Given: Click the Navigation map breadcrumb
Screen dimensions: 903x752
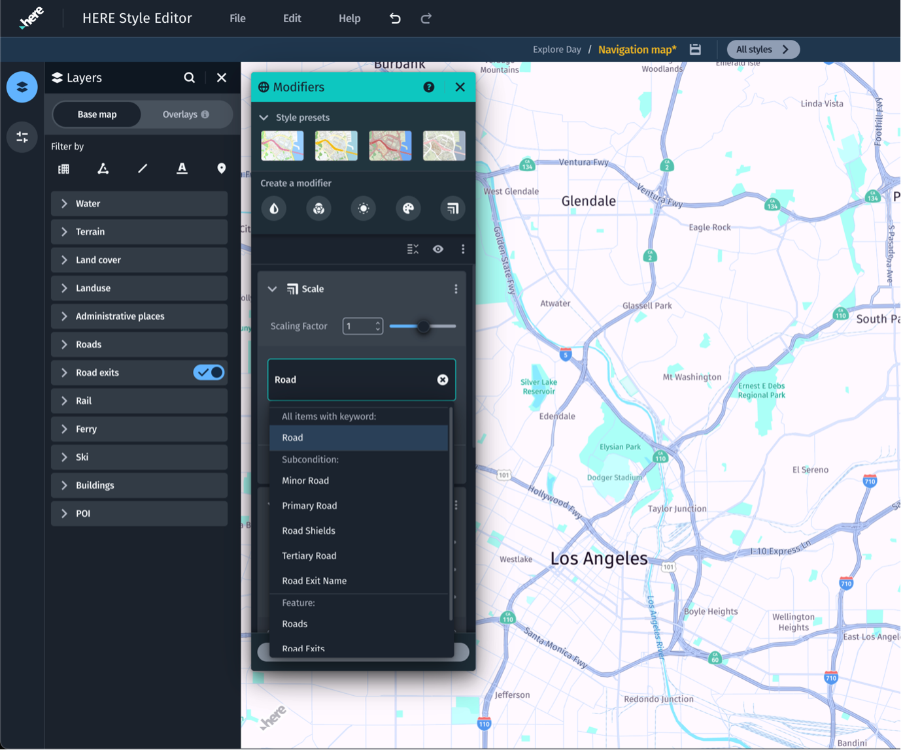Looking at the screenshot, I should 637,50.
